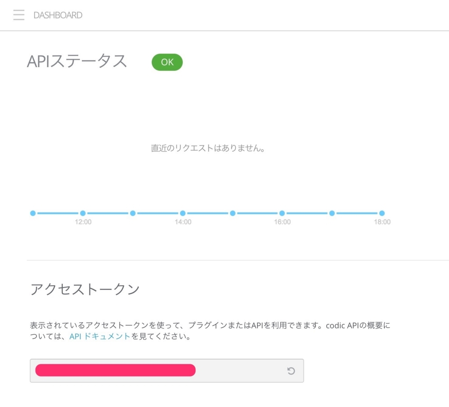Click the timeline dot near 14:00
The height and width of the screenshot is (407, 449).
[x=183, y=213]
